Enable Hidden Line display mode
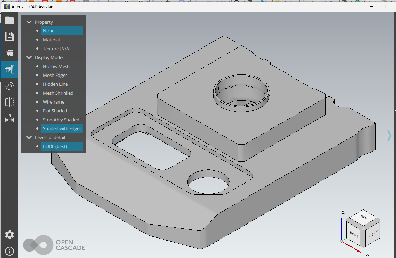Image resolution: width=396 pixels, height=258 pixels. click(55, 84)
